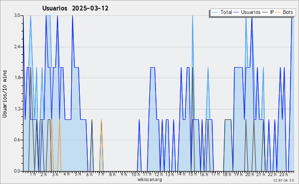Click the Total legend entry
The width and height of the screenshot is (299, 184).
(x=222, y=12)
